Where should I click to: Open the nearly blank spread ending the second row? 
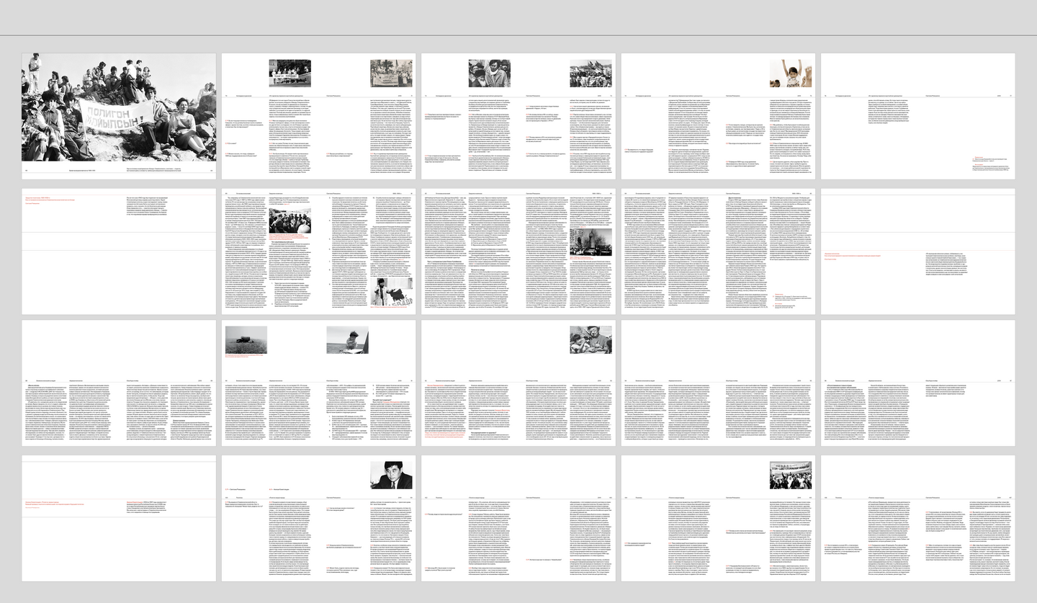pos(917,251)
